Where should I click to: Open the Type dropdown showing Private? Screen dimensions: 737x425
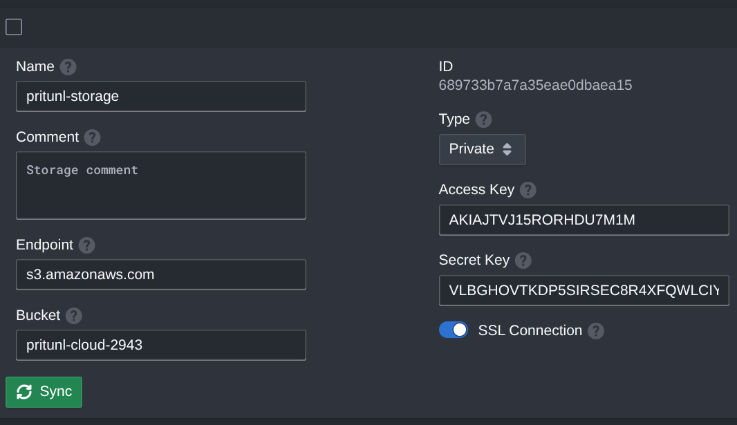click(x=482, y=149)
